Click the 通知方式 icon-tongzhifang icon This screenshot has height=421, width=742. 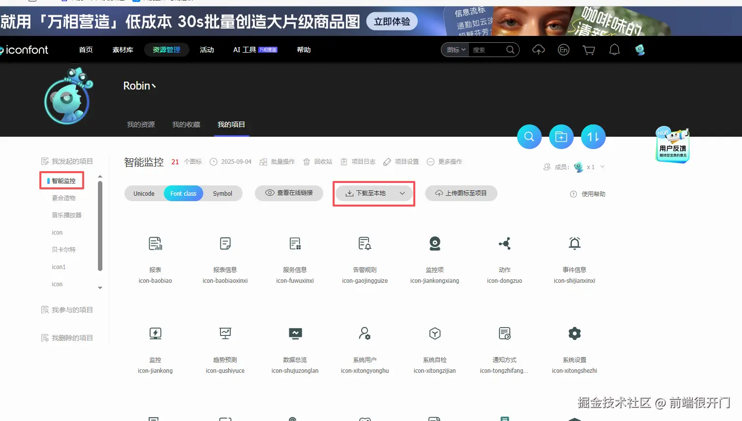pyautogui.click(x=505, y=333)
